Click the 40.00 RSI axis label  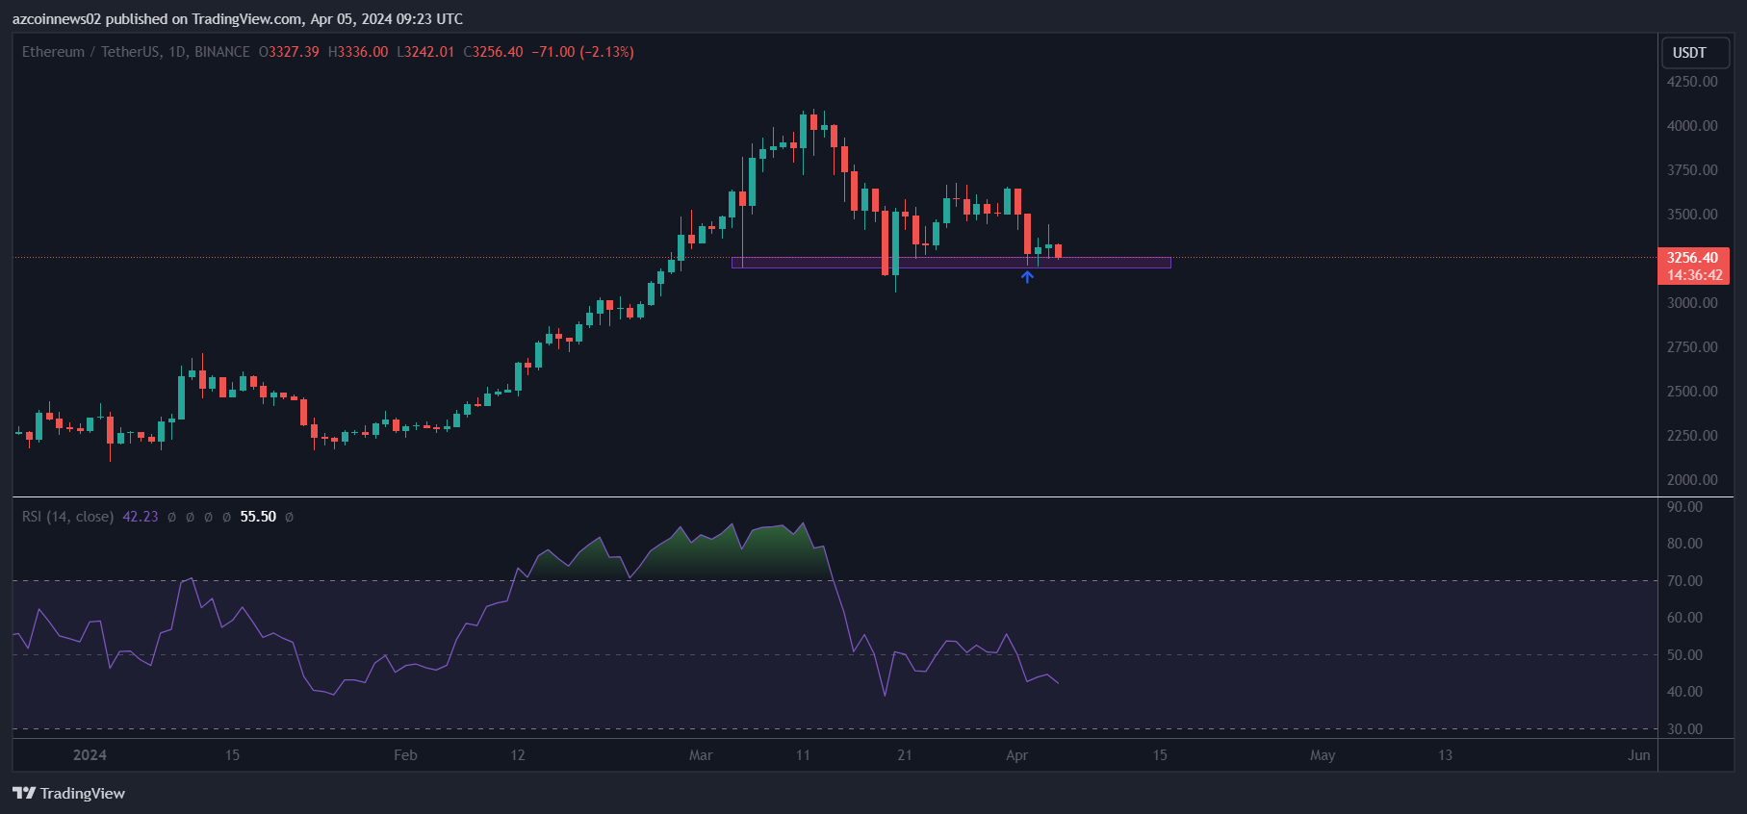[x=1684, y=692]
